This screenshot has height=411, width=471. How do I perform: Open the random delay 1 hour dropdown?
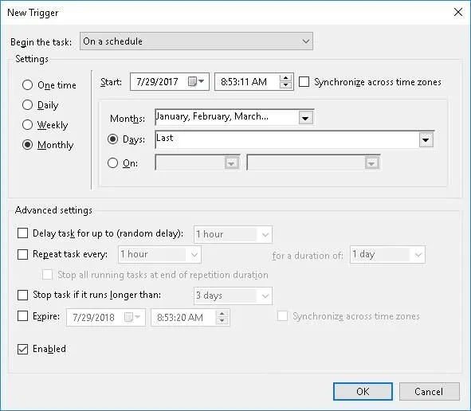pyautogui.click(x=233, y=234)
